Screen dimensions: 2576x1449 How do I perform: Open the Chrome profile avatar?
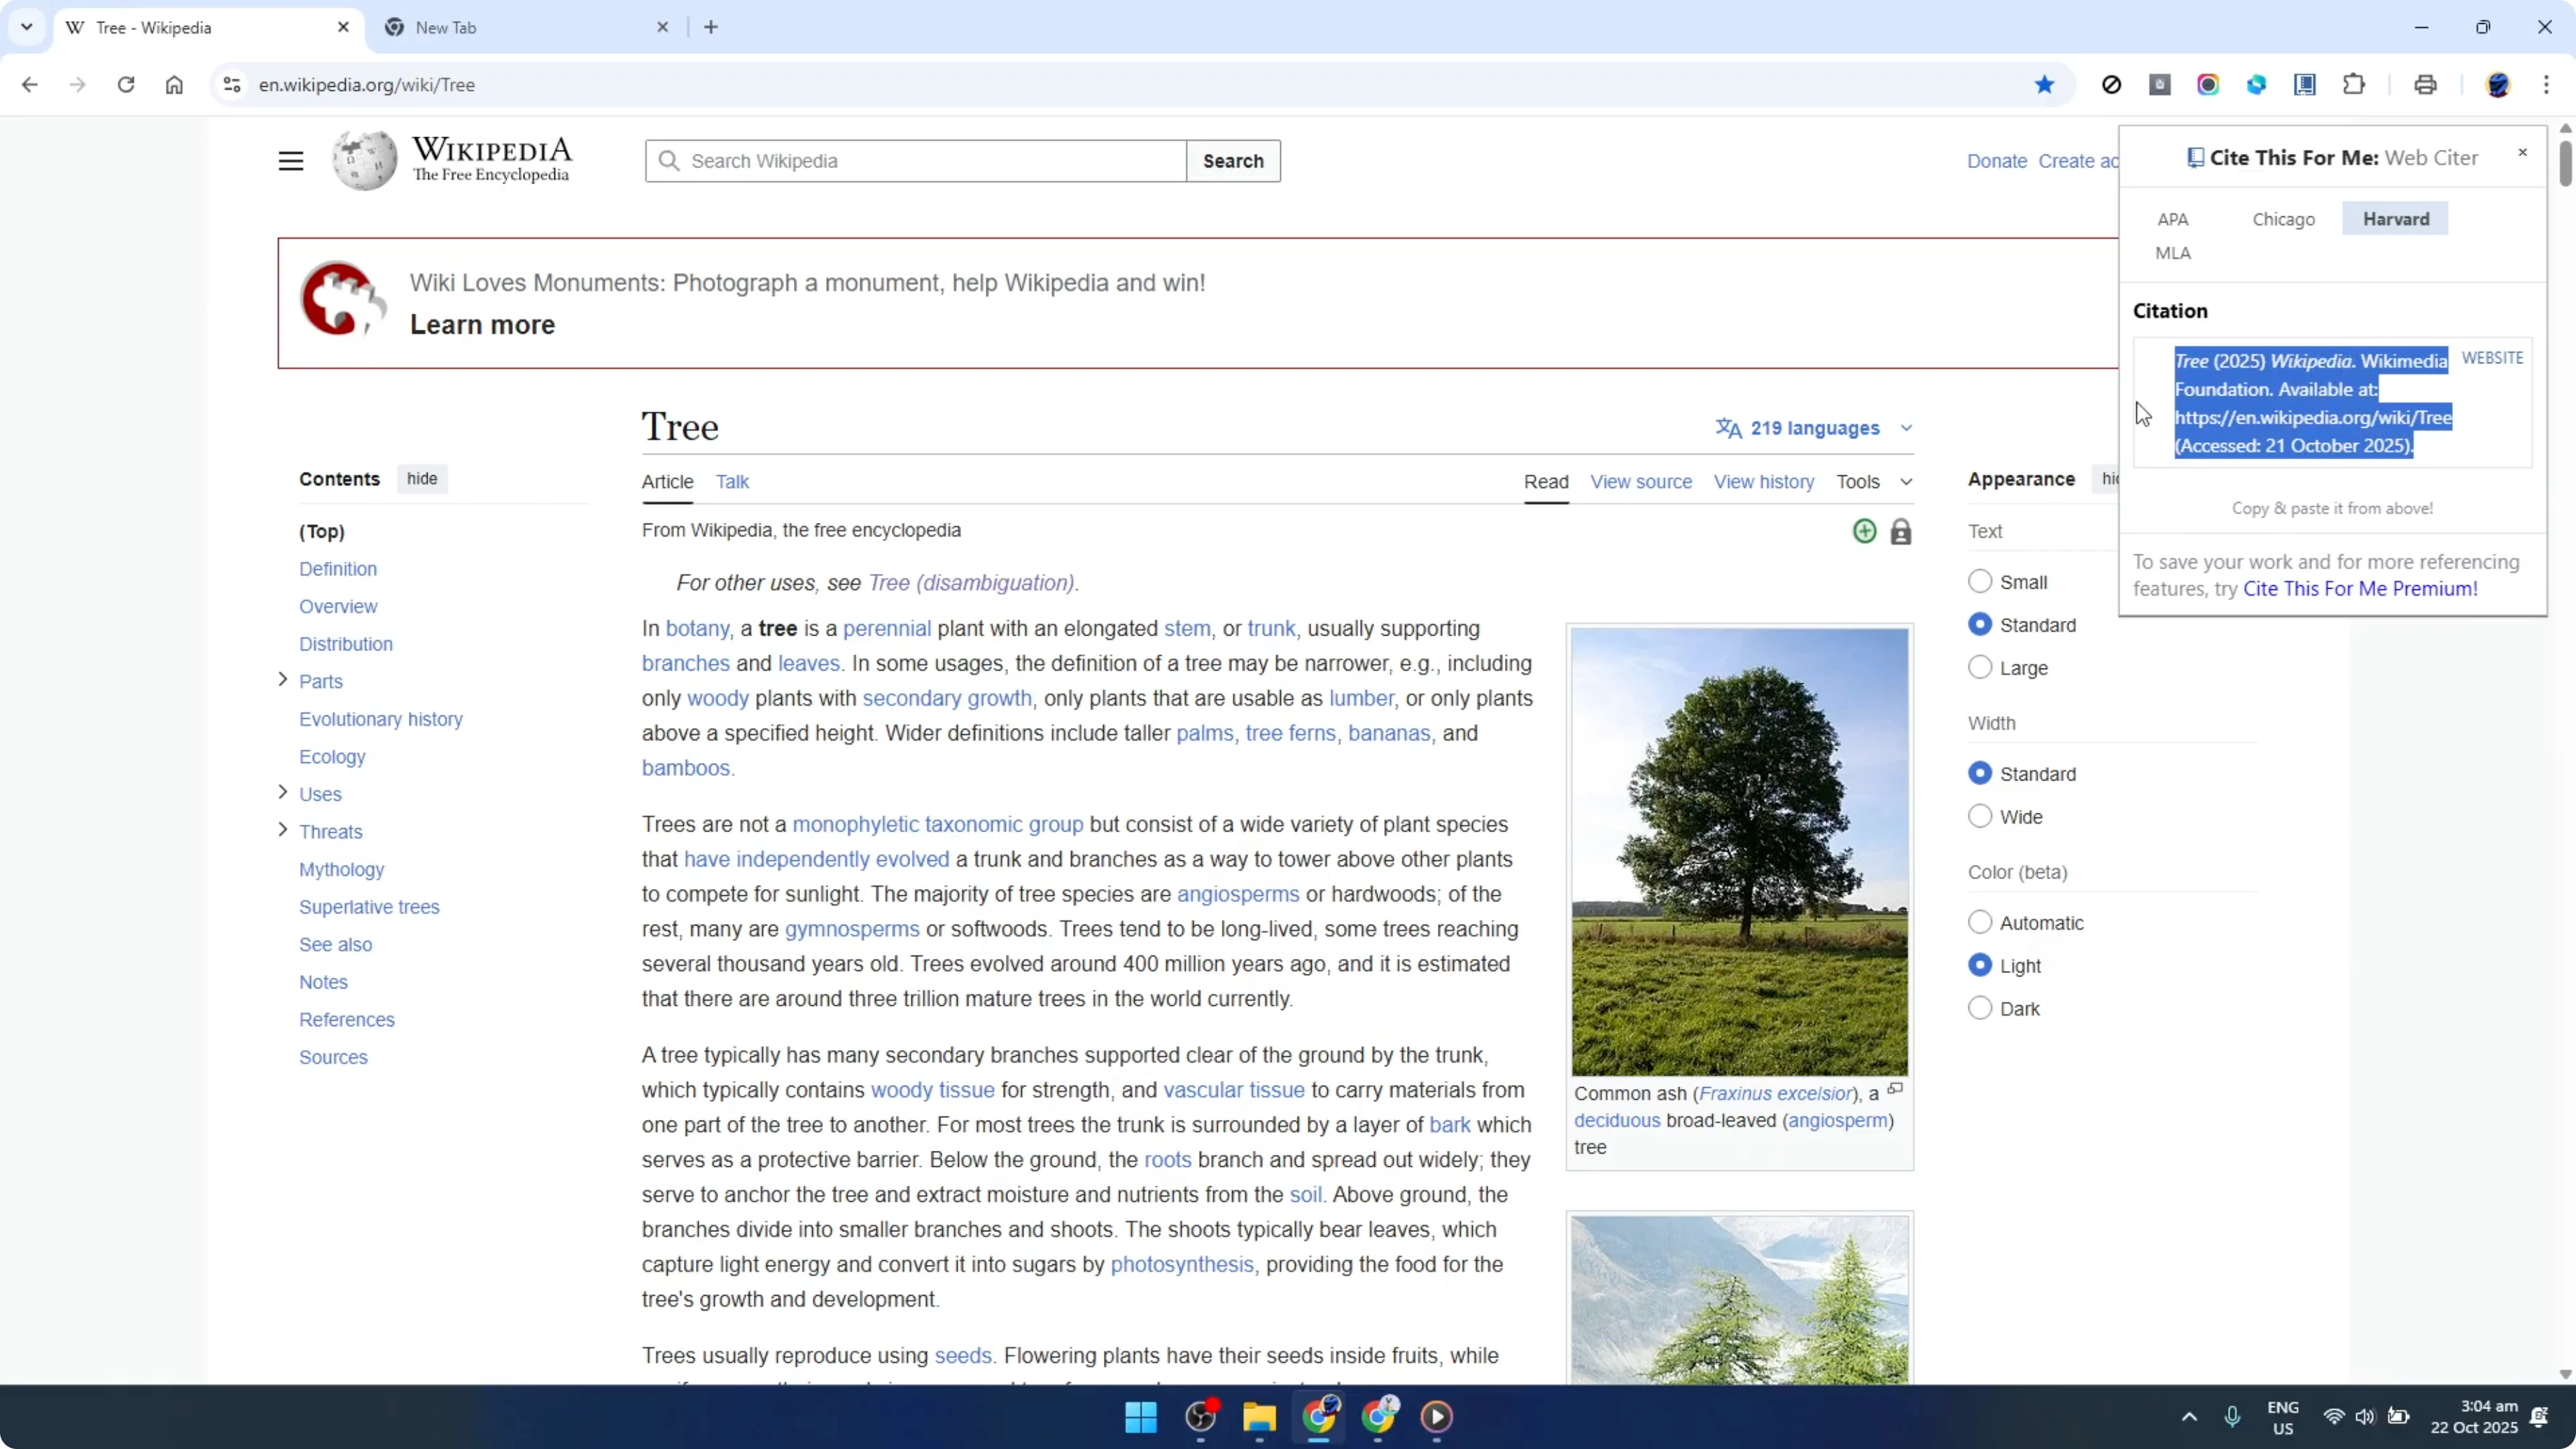coord(2497,85)
